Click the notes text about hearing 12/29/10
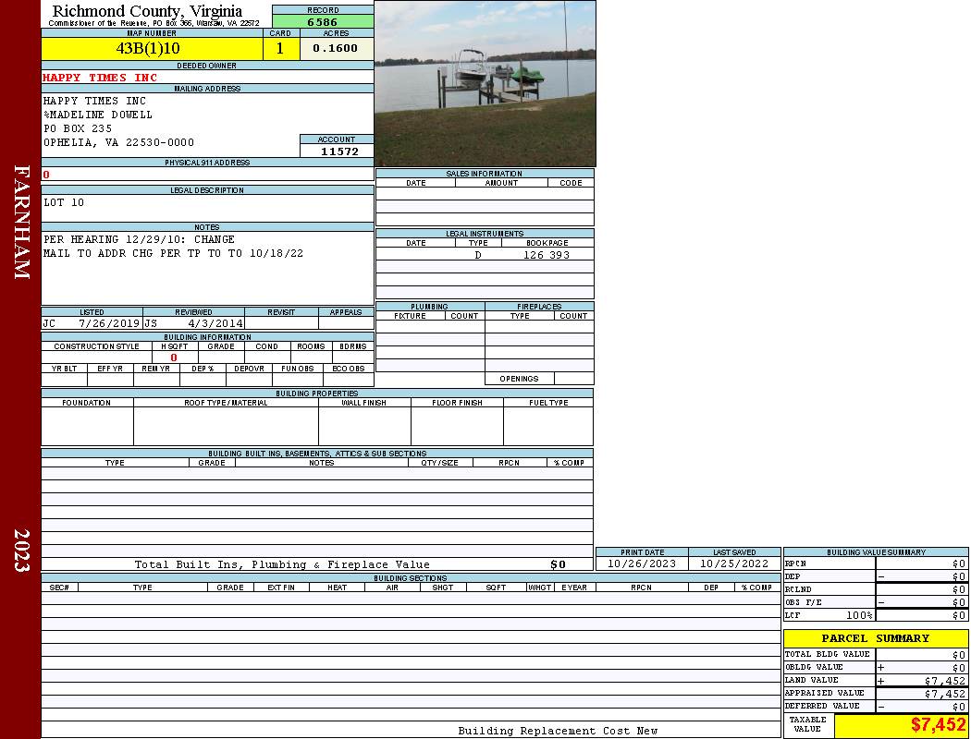Screen dimensions: 971x739 (x=139, y=239)
